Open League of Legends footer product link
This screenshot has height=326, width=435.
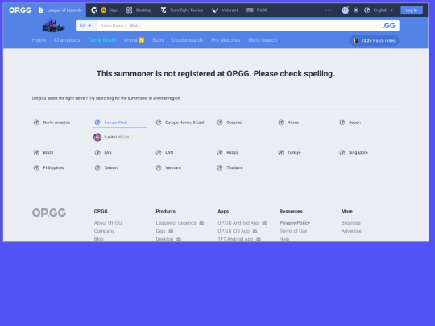pos(180,223)
